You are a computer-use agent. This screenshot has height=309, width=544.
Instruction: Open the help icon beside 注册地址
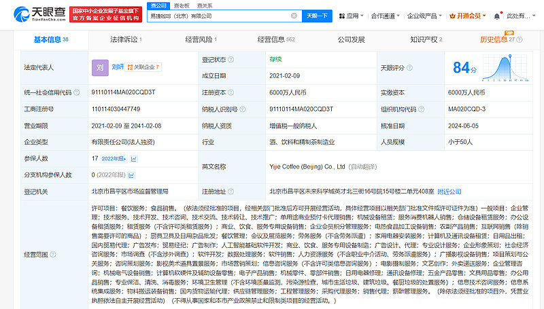(231, 192)
